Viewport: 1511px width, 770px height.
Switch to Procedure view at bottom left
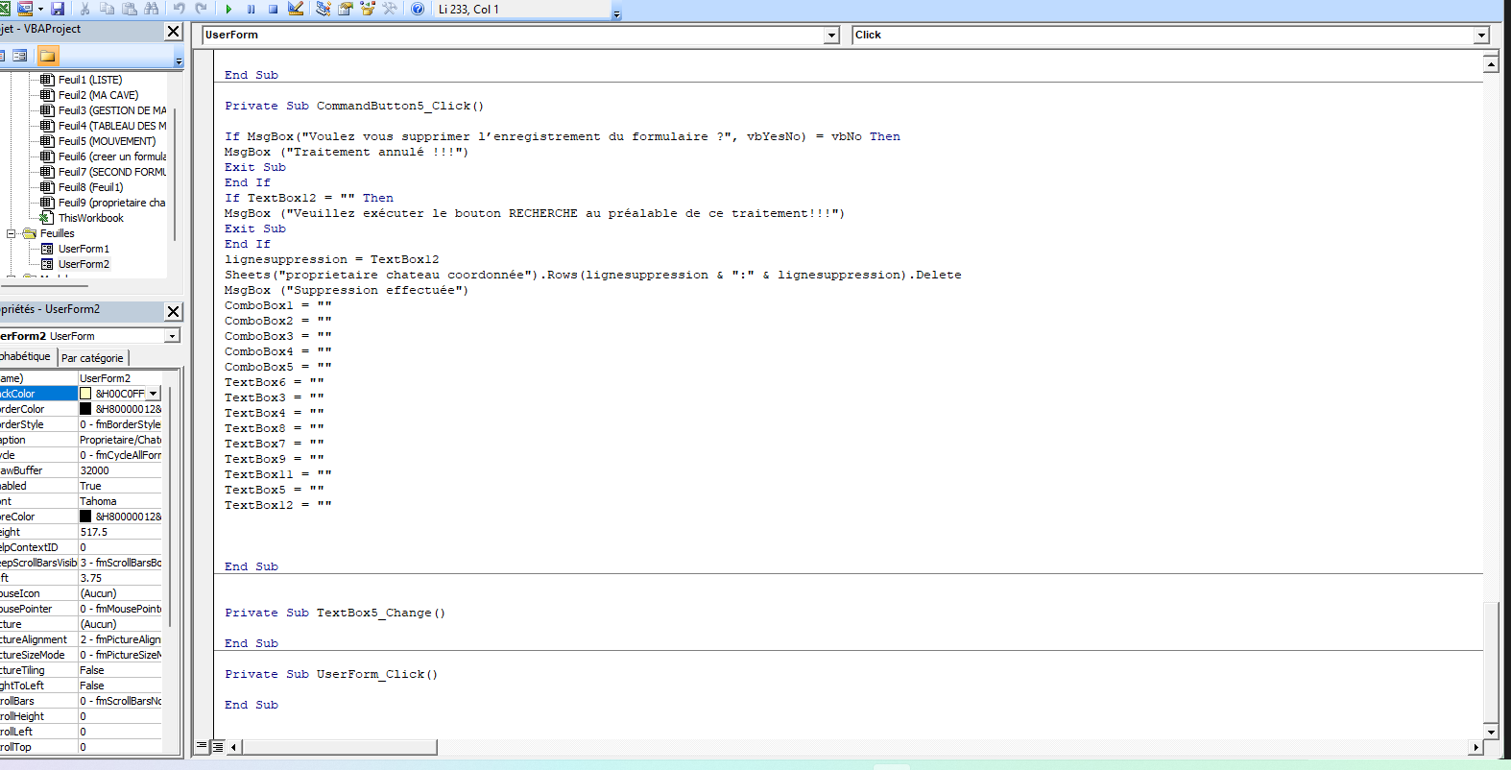(203, 746)
